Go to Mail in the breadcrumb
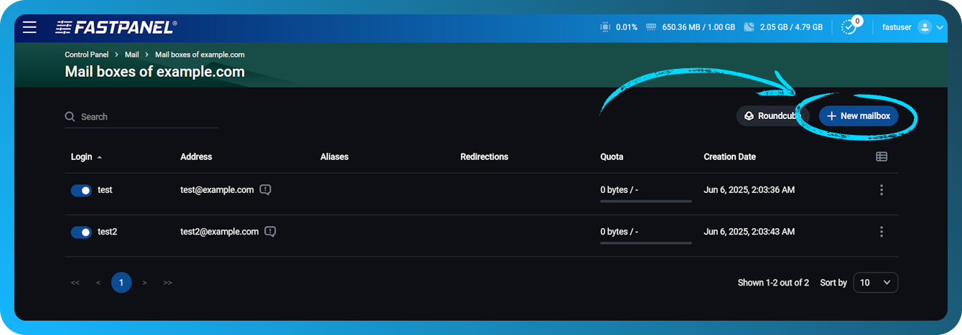This screenshot has width=962, height=335. (132, 55)
